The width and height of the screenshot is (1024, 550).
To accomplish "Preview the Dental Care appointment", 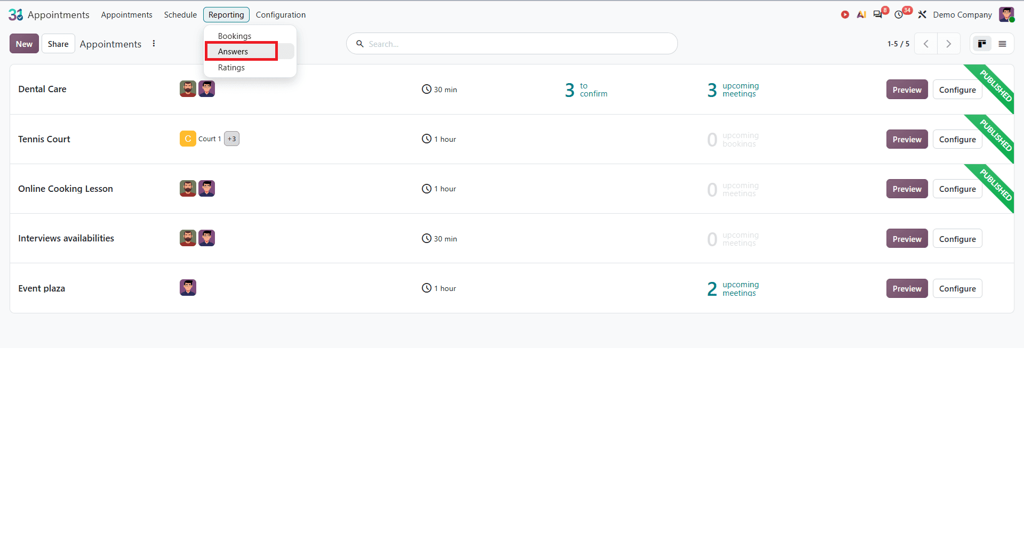I will [907, 90].
